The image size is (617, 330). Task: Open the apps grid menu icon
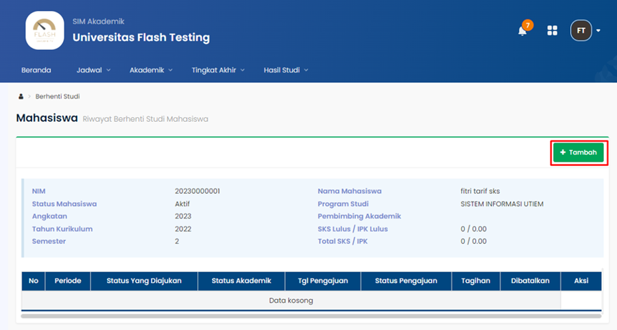tap(553, 30)
